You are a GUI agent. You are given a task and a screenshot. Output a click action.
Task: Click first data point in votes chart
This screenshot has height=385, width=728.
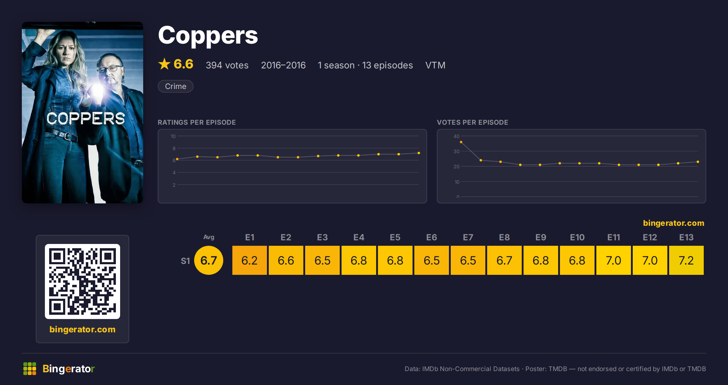click(x=461, y=142)
